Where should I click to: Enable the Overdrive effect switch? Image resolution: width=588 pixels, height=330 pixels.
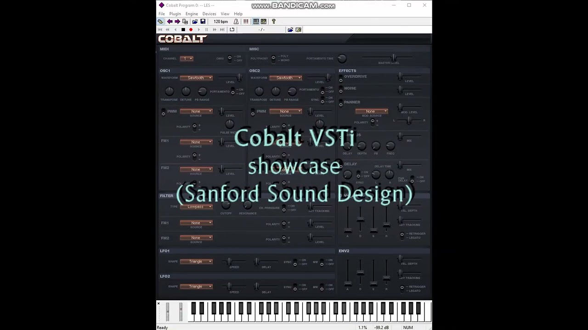coord(341,78)
